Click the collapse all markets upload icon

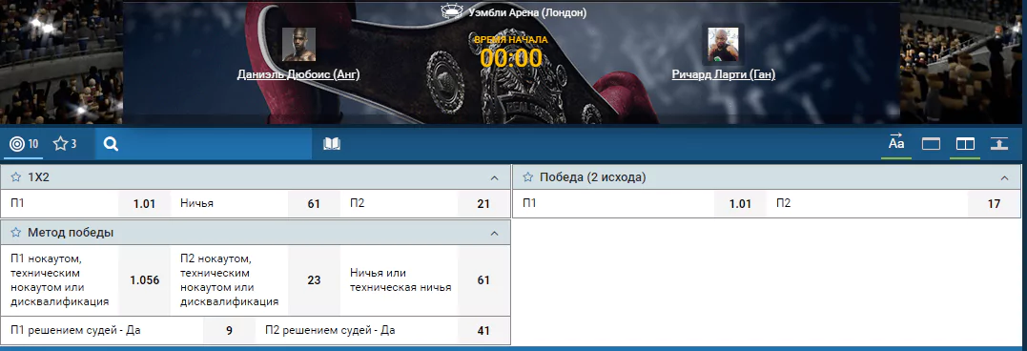pos(998,144)
